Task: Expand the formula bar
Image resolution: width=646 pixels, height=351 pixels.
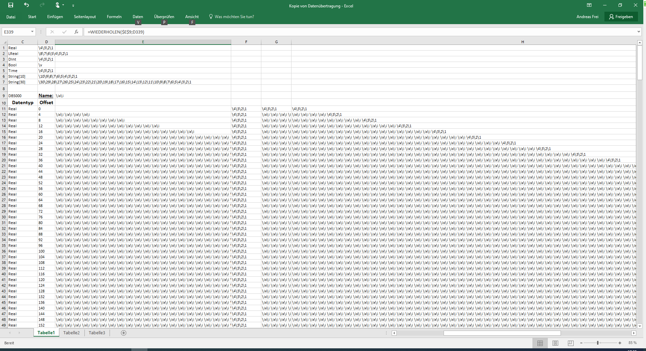Action: 639,32
